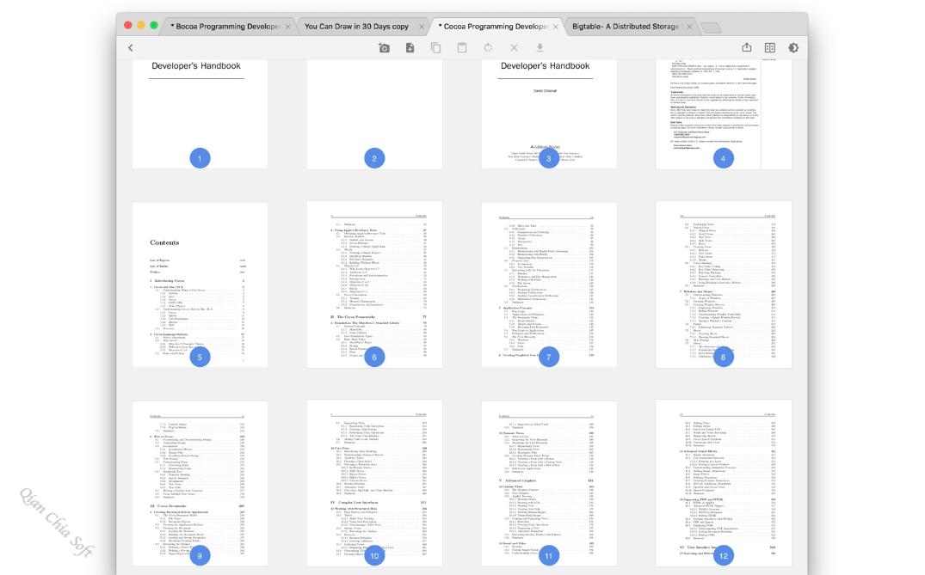Screen dimensions: 925x575
Task: Select page 1 thumbnail
Action: (200, 113)
